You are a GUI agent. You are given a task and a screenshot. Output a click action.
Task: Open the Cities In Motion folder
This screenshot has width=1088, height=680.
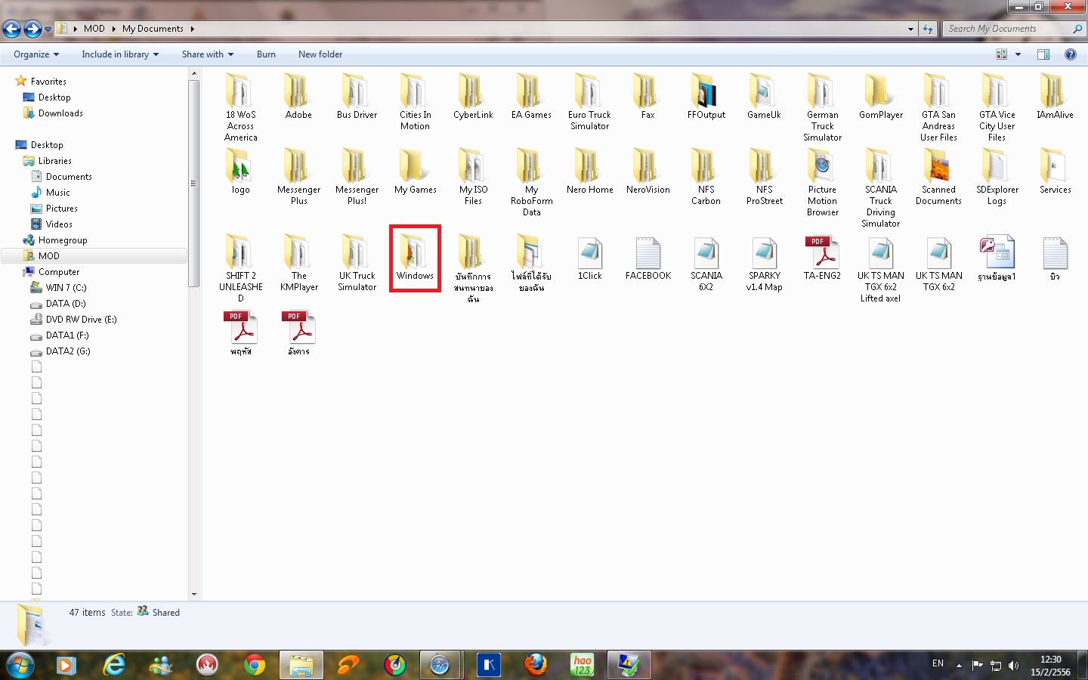coord(415,102)
